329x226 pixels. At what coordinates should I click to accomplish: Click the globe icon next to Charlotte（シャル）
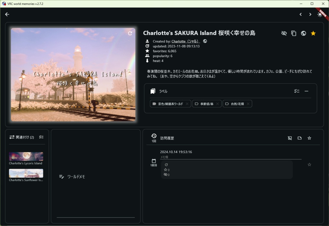click(x=205, y=41)
